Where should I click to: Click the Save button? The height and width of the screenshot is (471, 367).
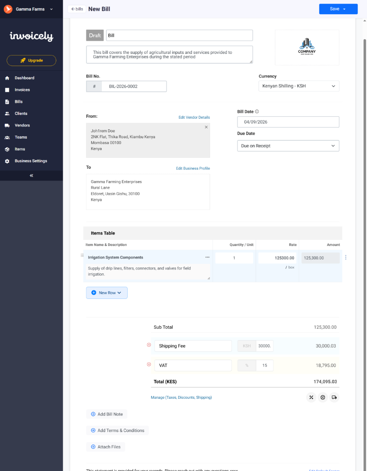[x=338, y=9]
